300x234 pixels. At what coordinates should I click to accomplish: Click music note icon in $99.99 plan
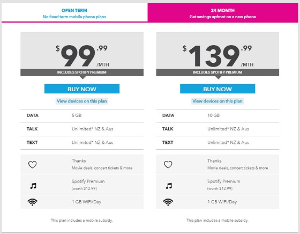tap(33, 186)
